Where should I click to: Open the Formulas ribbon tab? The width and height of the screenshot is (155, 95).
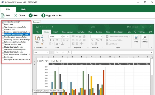pos(80,32)
